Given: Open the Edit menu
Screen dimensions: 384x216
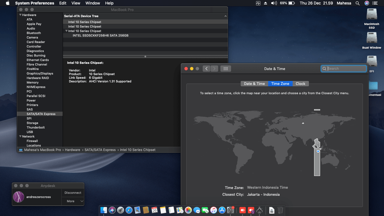Looking at the screenshot, I should pyautogui.click(x=63, y=3).
